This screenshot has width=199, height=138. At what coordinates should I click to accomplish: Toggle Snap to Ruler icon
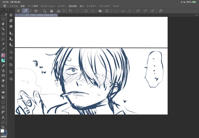pyautogui.click(x=138, y=11)
